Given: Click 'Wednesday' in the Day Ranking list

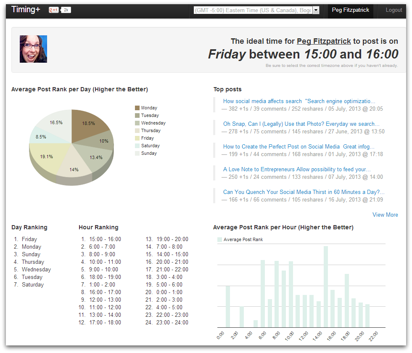Looking at the screenshot, I should [x=36, y=269].
